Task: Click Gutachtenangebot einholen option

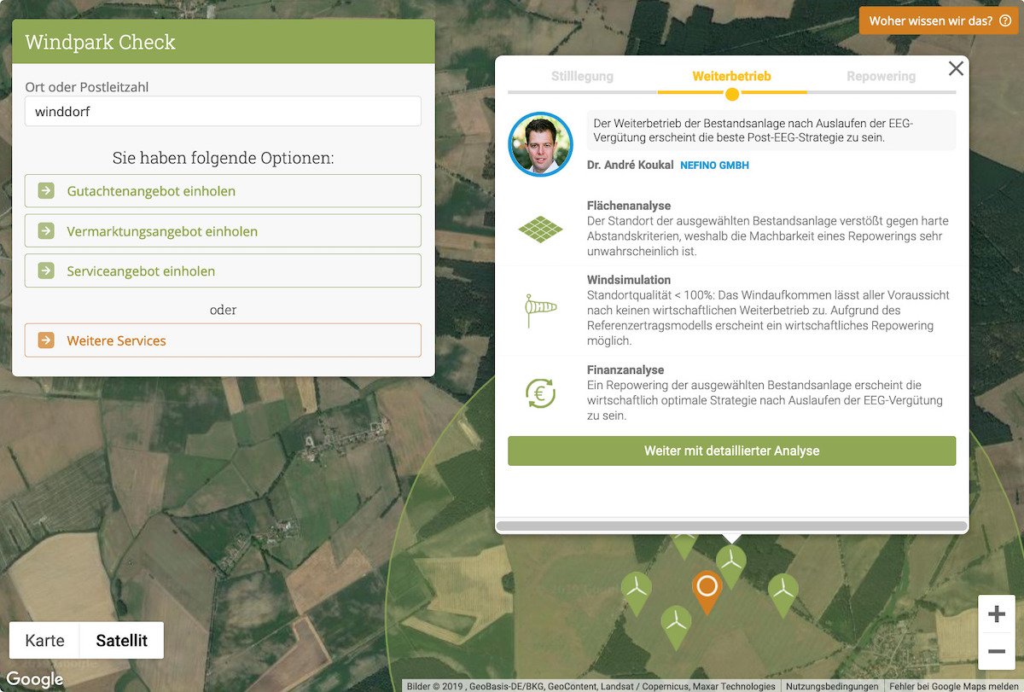Action: [x=223, y=191]
